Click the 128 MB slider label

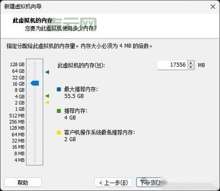17,128
